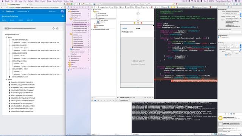
Task: Show the Xcode project navigator
Action: click(68, 7)
